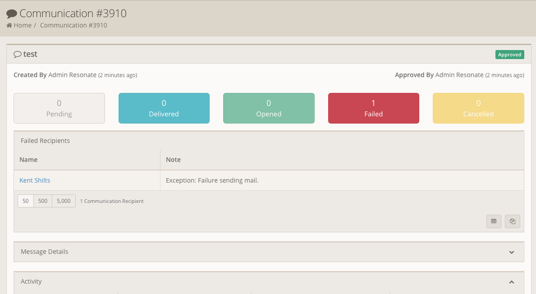Expand the Message Details chevron
The image size is (536, 294).
pos(512,252)
